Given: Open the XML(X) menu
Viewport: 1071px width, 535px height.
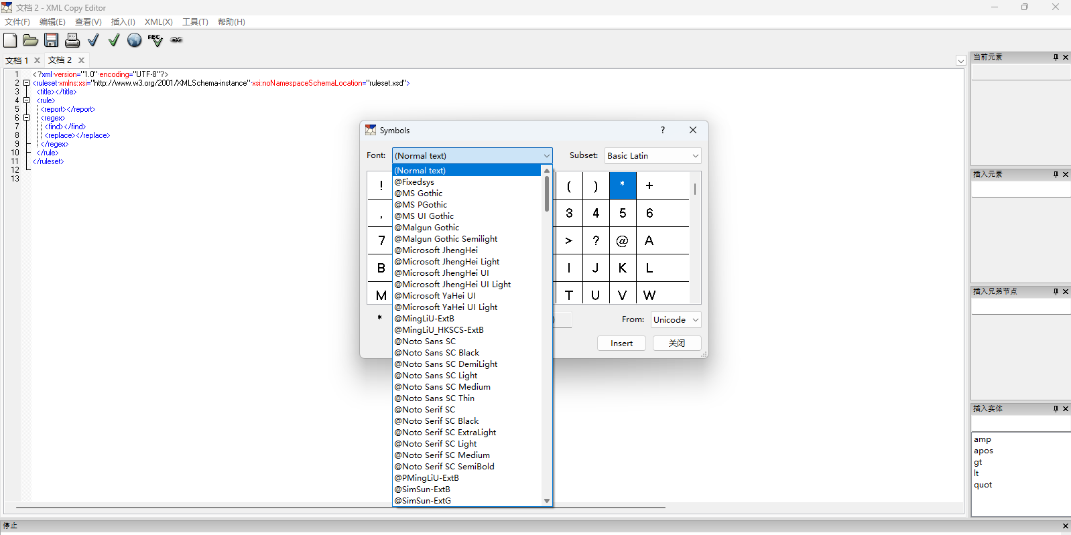Looking at the screenshot, I should coord(158,22).
